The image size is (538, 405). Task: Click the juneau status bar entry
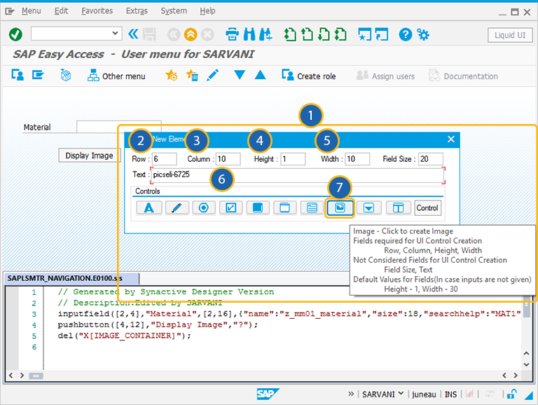click(424, 394)
